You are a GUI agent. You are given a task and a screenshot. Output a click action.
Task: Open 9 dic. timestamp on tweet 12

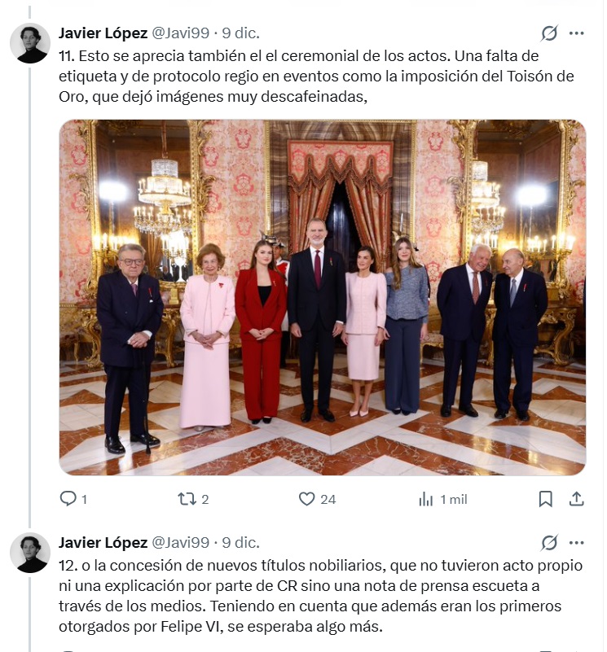(240, 543)
